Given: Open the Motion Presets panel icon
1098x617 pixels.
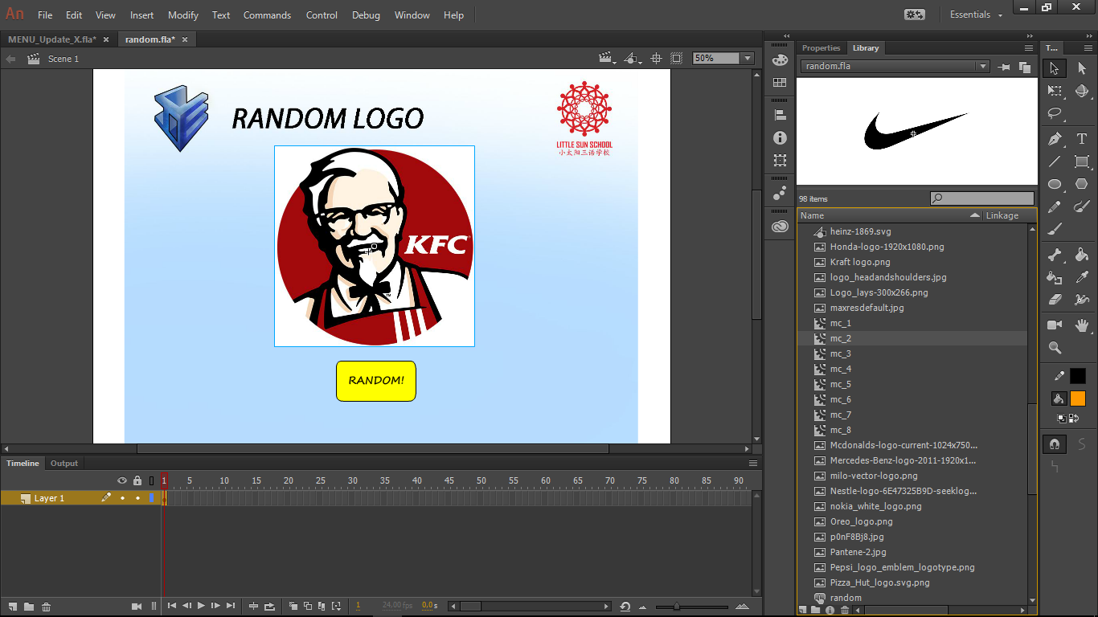Looking at the screenshot, I should click(x=779, y=194).
